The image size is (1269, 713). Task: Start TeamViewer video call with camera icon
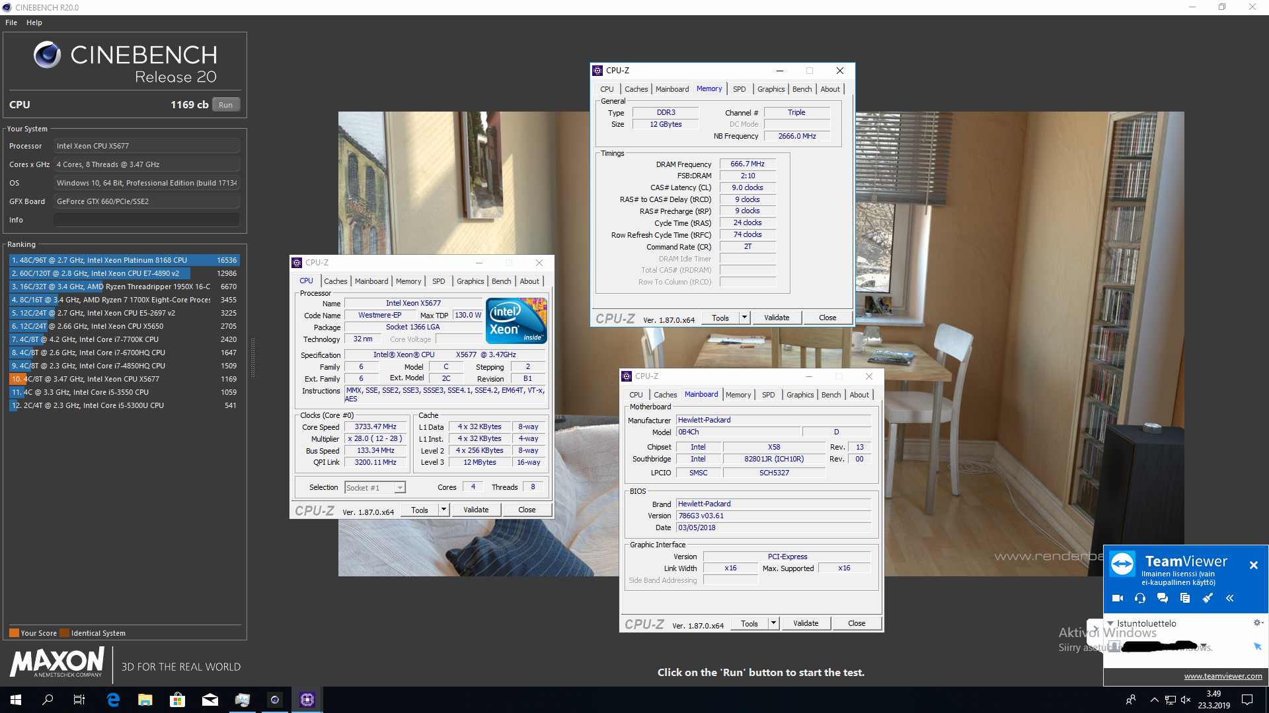tap(1117, 598)
